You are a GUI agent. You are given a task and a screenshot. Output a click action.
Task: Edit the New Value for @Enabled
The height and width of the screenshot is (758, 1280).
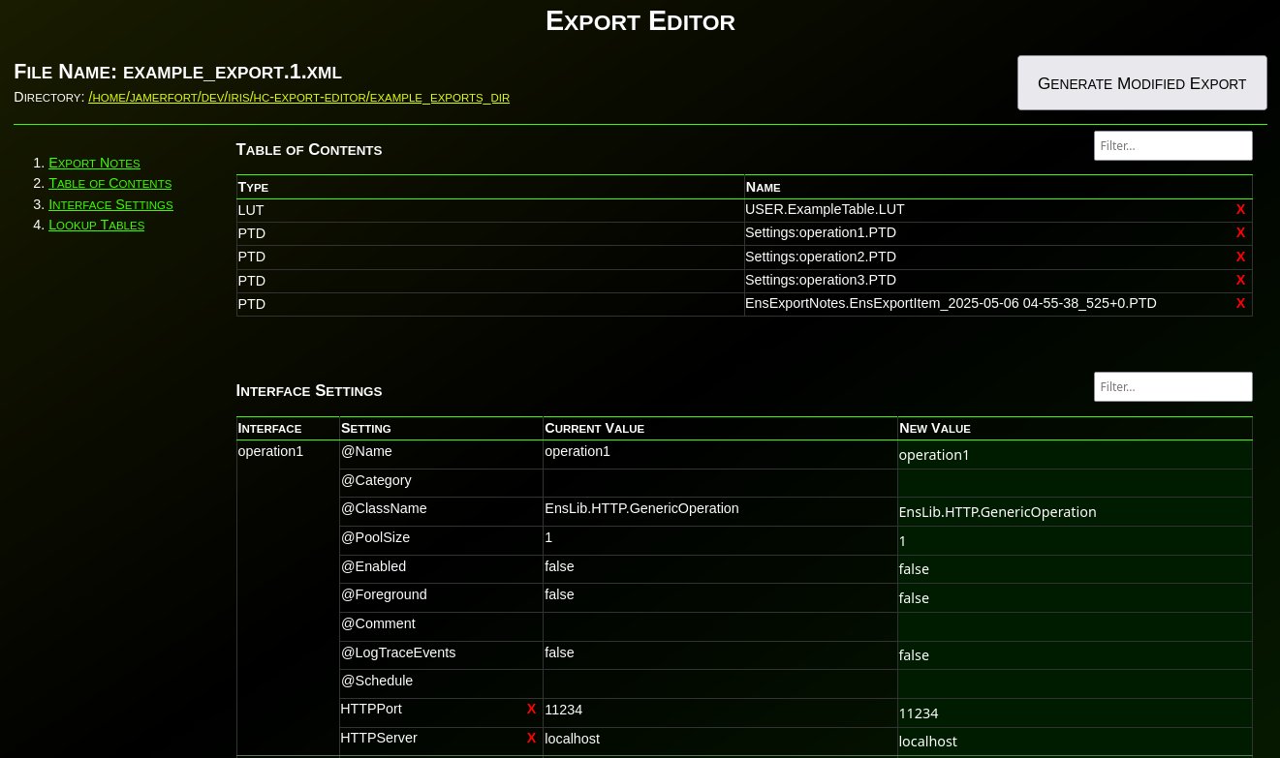pyautogui.click(x=1075, y=569)
